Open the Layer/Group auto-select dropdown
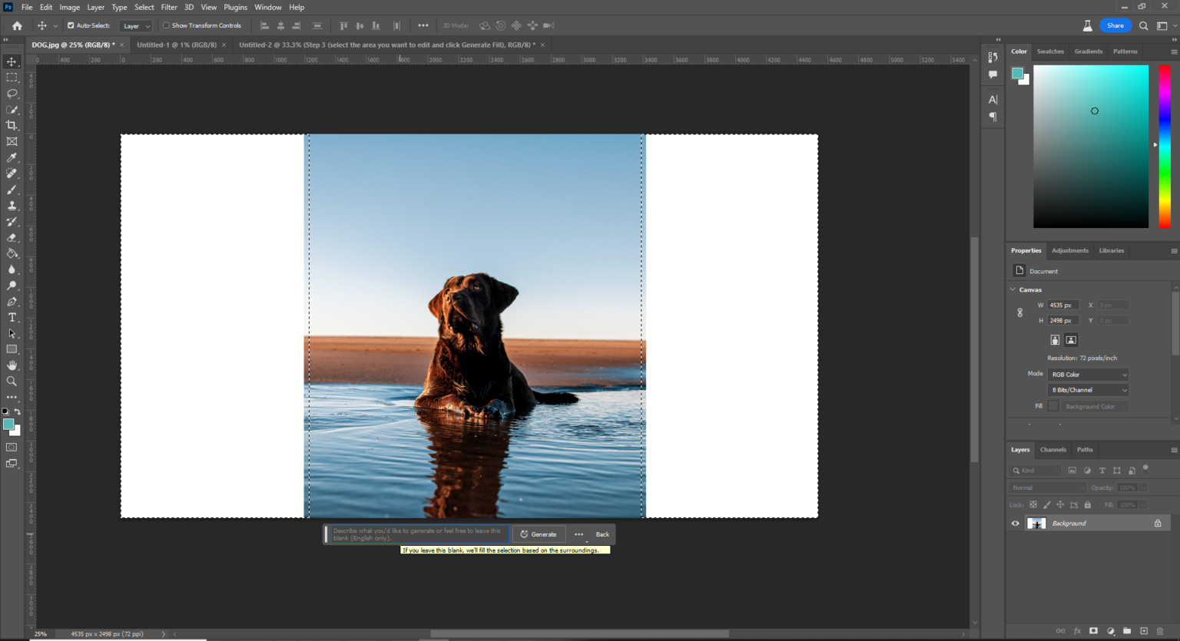The image size is (1180, 641). 137,26
